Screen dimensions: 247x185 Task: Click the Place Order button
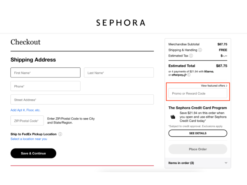(197, 149)
